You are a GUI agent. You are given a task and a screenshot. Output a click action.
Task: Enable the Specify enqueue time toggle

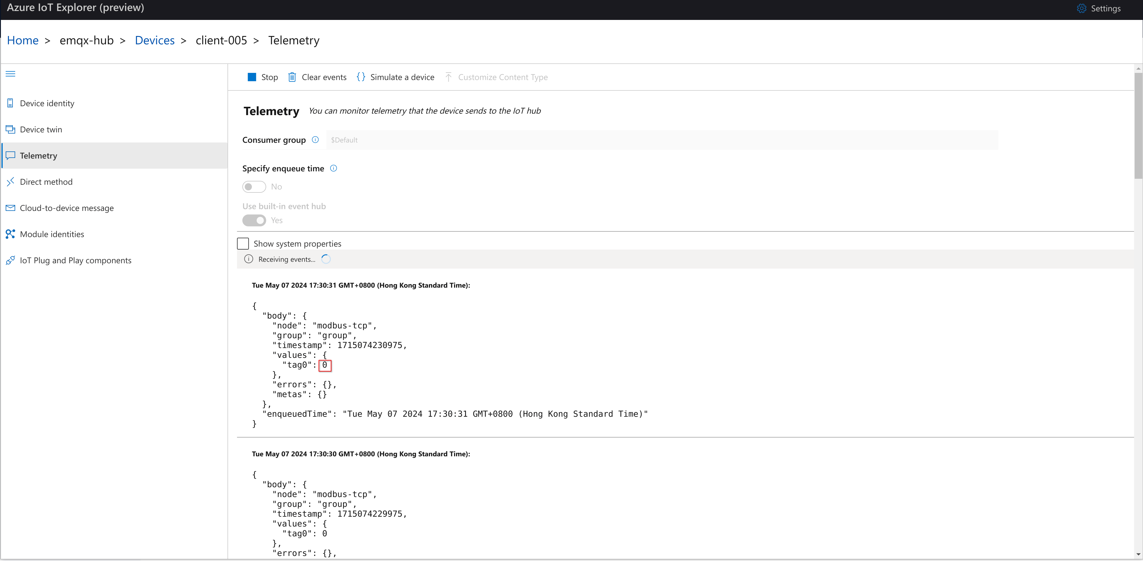pos(254,187)
